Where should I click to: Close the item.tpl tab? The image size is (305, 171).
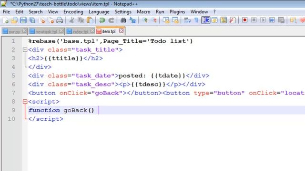(121, 30)
